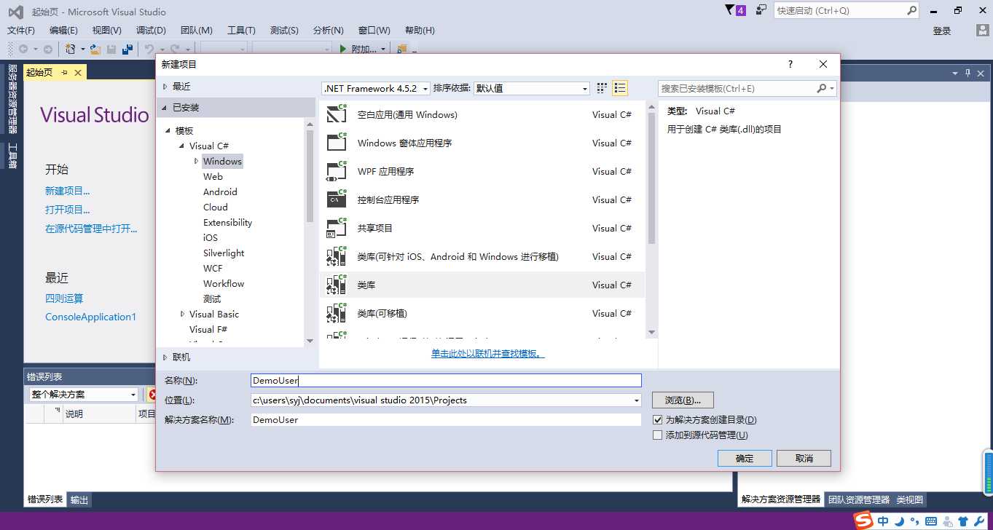This screenshot has width=993, height=530.
Task: Open the send feedback icon
Action: pos(761,10)
